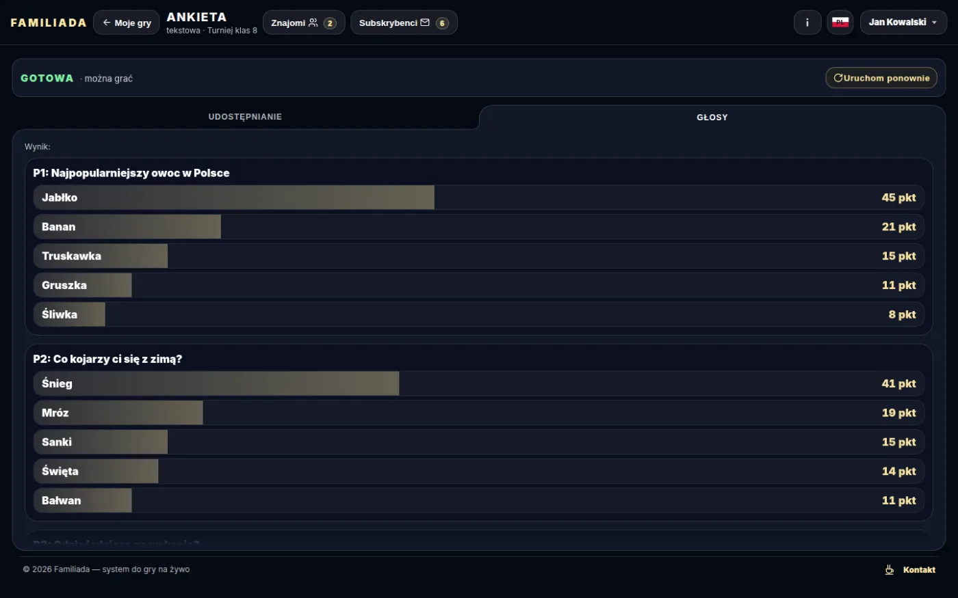Click the 8 pkt score for Śliwka
Screen dimensions: 958x598
click(902, 314)
